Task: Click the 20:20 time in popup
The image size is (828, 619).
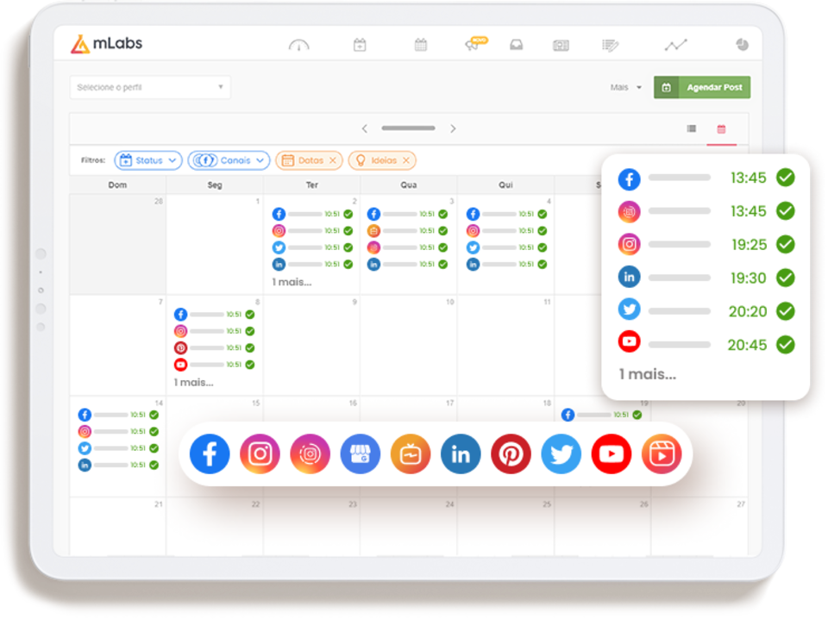Action: point(748,312)
